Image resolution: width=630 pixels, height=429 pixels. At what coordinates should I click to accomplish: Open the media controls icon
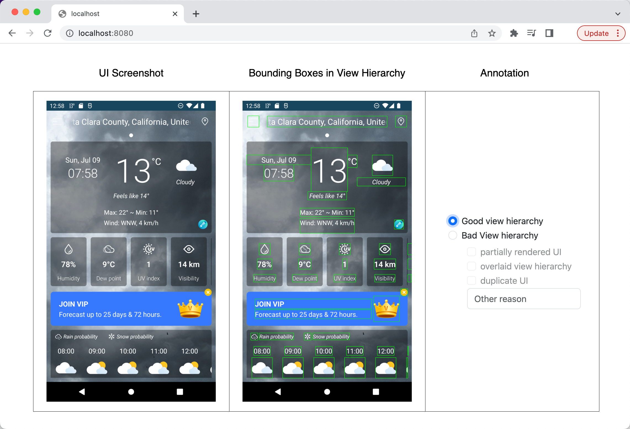point(531,33)
